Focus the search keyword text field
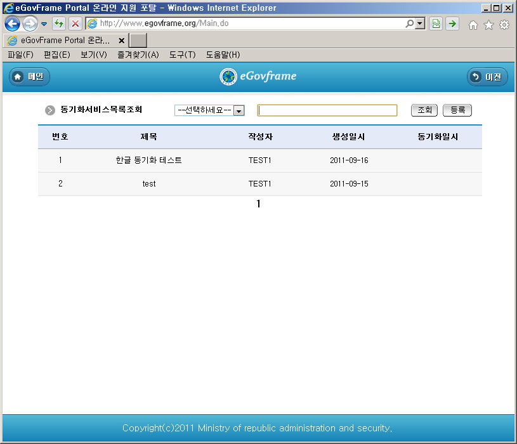The image size is (517, 444). 327,110
